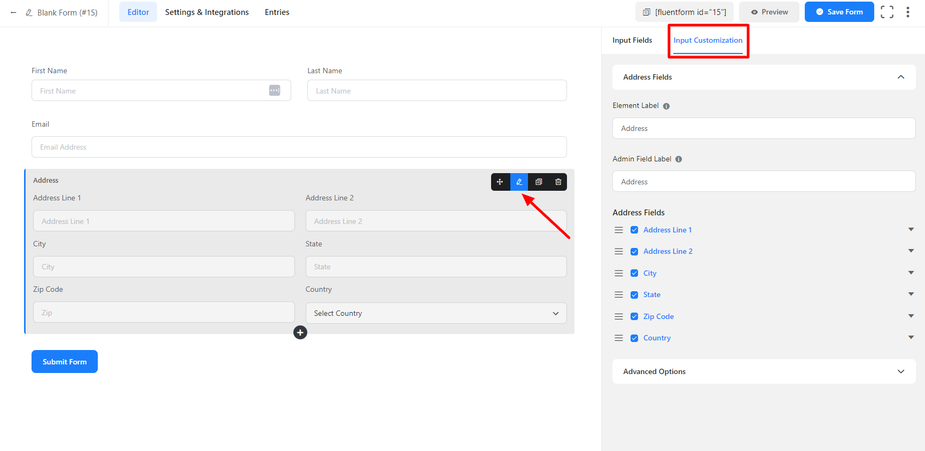Click the plus icon below Address block

pyautogui.click(x=300, y=332)
